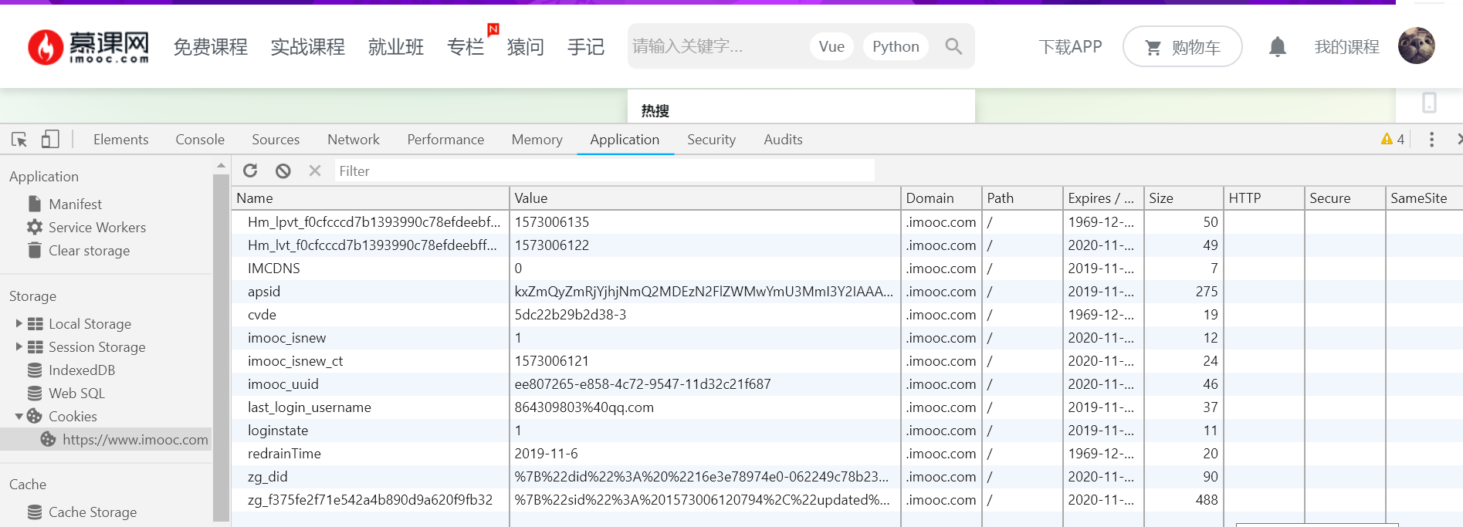Viewport: 1463px width, 527px height.
Task: Delete selected cookie X icon
Action: point(315,171)
